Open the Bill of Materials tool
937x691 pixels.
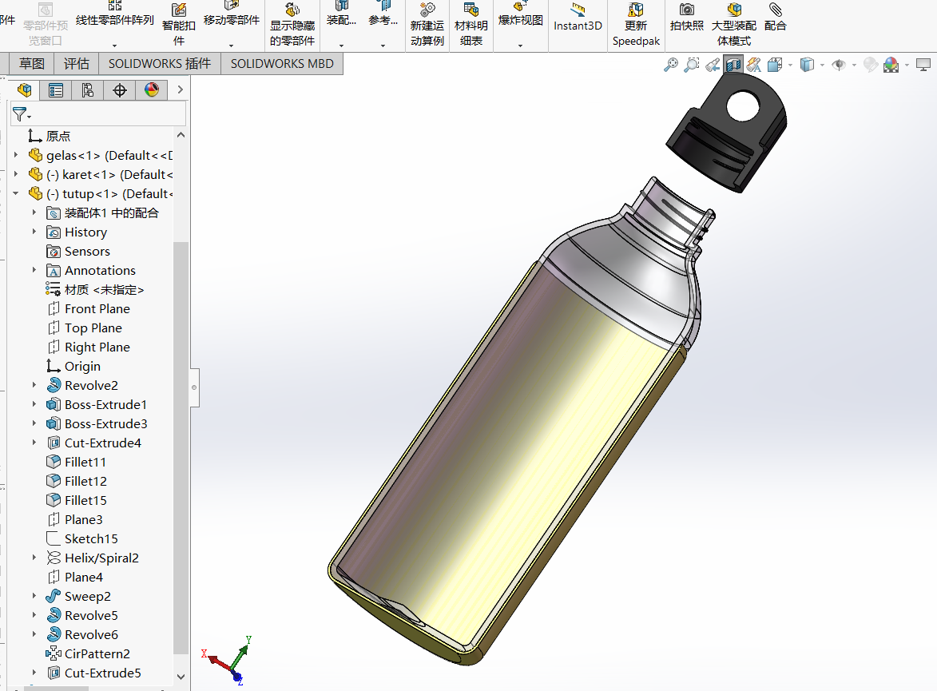tap(470, 25)
